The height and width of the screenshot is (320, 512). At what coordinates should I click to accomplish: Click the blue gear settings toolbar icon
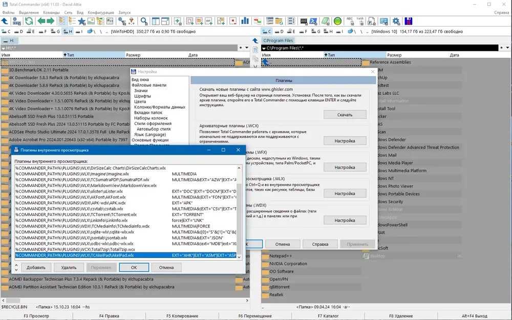point(396,21)
